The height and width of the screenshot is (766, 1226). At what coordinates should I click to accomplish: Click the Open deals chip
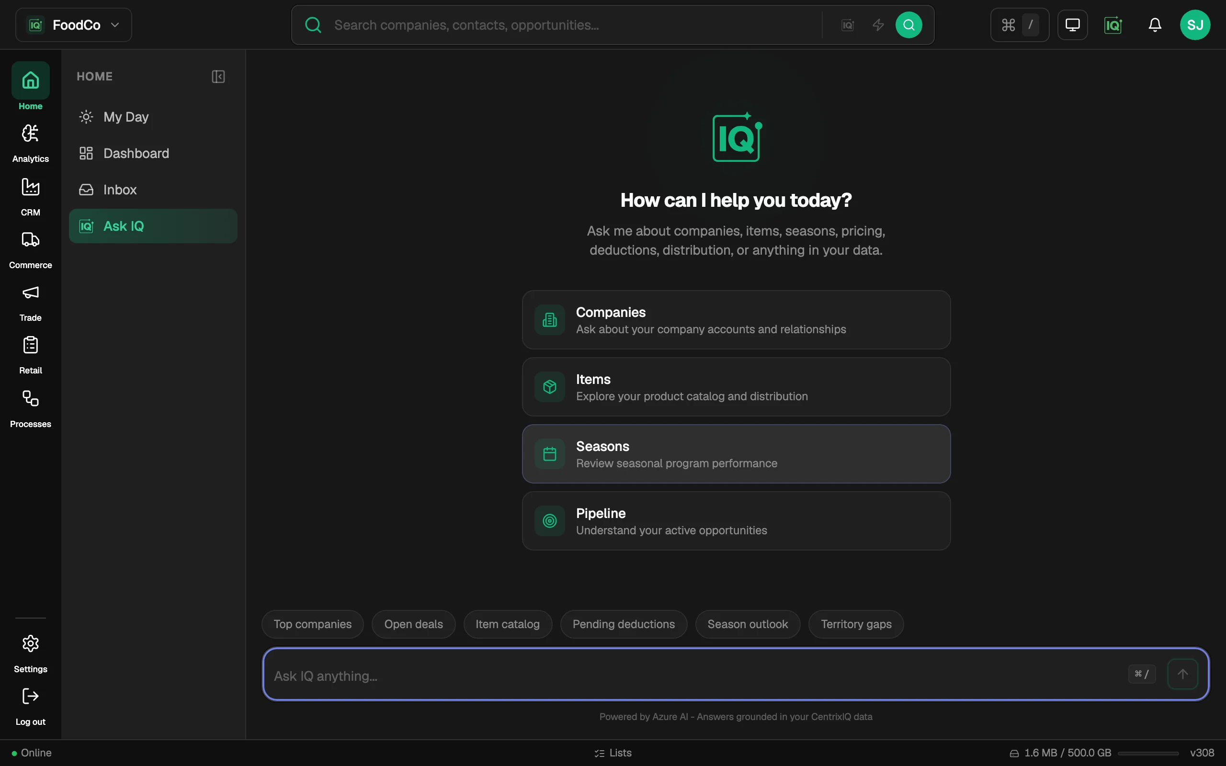(x=413, y=624)
